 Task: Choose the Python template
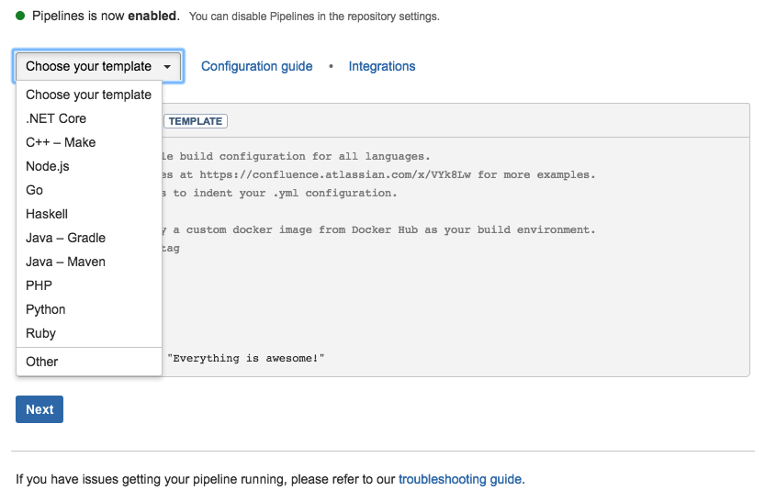89,309
